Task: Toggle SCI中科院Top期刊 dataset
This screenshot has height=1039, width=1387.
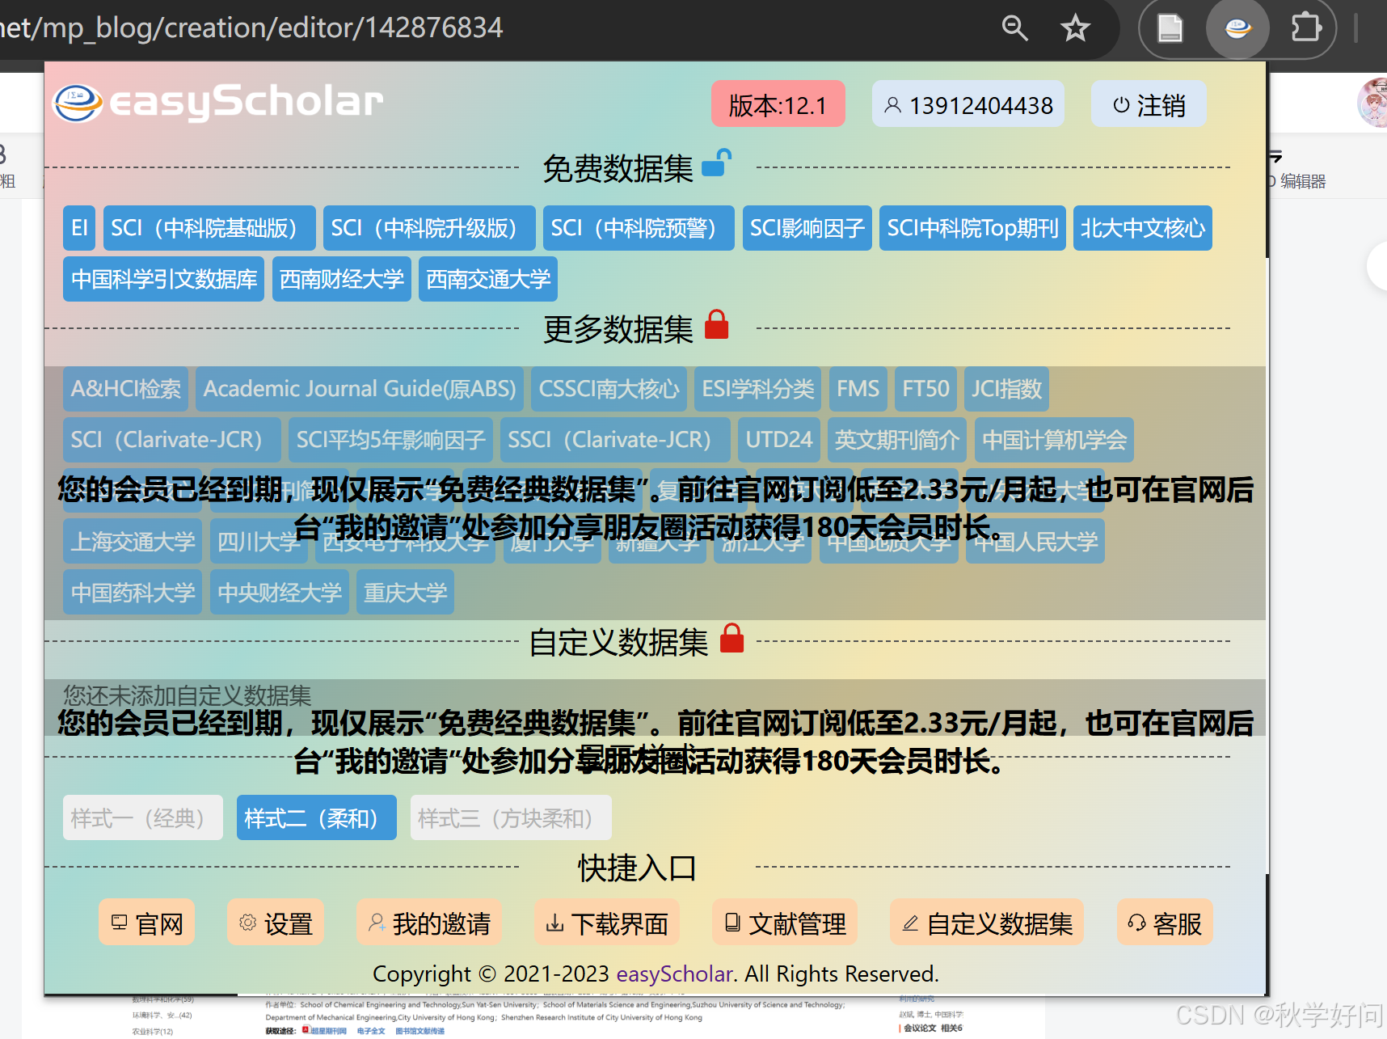Action: coord(972,228)
